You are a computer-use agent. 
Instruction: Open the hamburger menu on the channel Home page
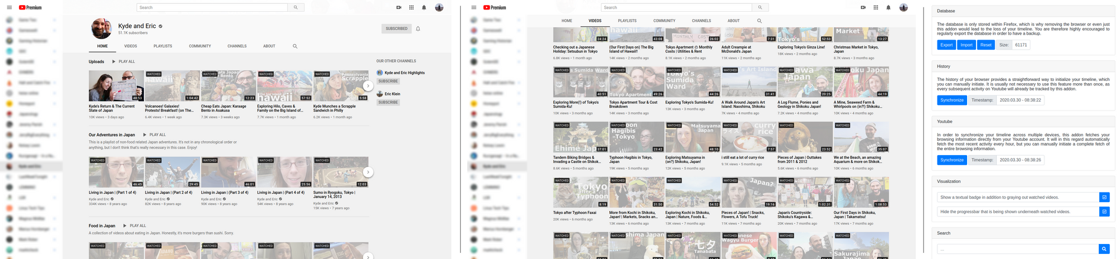9,7
